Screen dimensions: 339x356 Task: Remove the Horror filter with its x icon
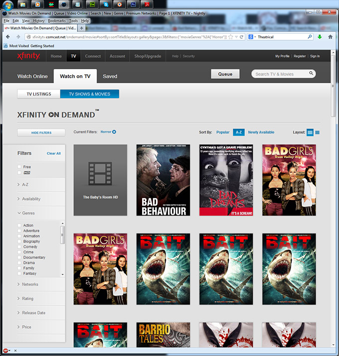point(114,131)
